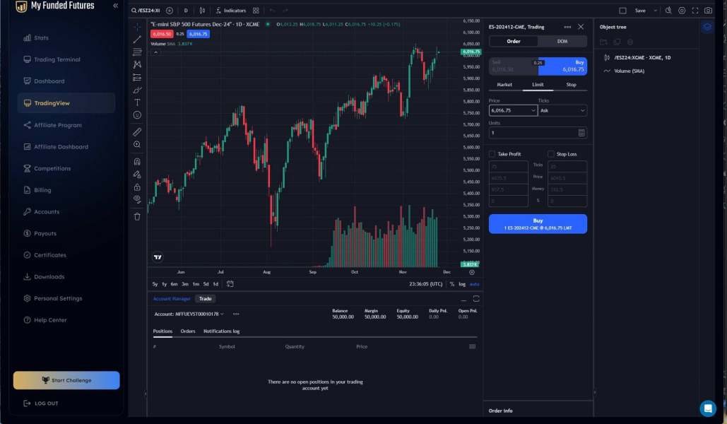This screenshot has height=424, width=727.
Task: Open the emoji icons tool
Action: click(137, 115)
